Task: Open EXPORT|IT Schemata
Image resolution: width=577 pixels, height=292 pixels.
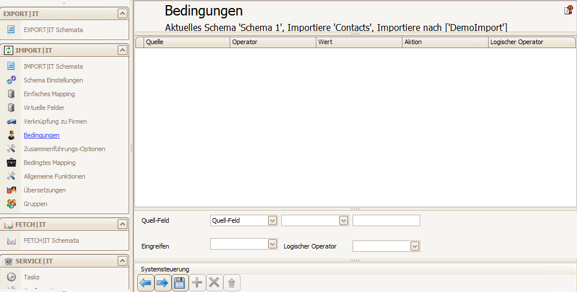Action: point(53,30)
